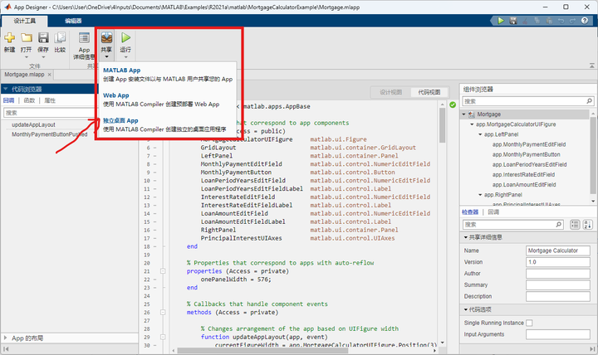Click the New (新建) app icon

point(9,37)
